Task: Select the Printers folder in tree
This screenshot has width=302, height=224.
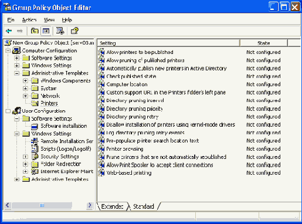Action: 49,103
